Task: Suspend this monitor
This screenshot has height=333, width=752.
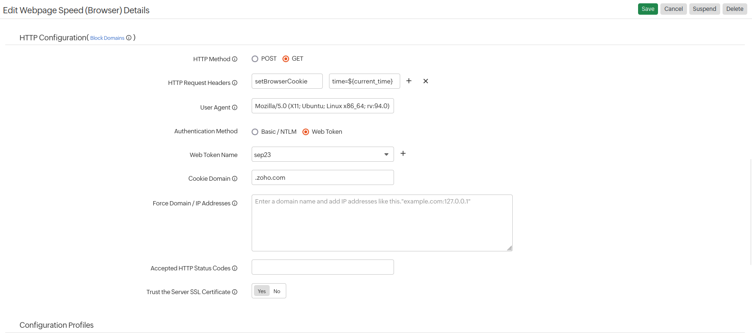Action: [x=704, y=9]
